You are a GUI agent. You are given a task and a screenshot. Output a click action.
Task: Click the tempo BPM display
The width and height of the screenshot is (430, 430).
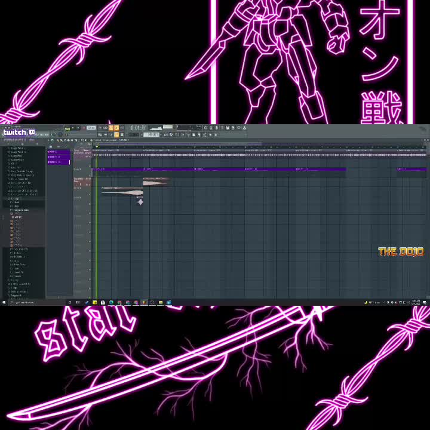point(91,128)
